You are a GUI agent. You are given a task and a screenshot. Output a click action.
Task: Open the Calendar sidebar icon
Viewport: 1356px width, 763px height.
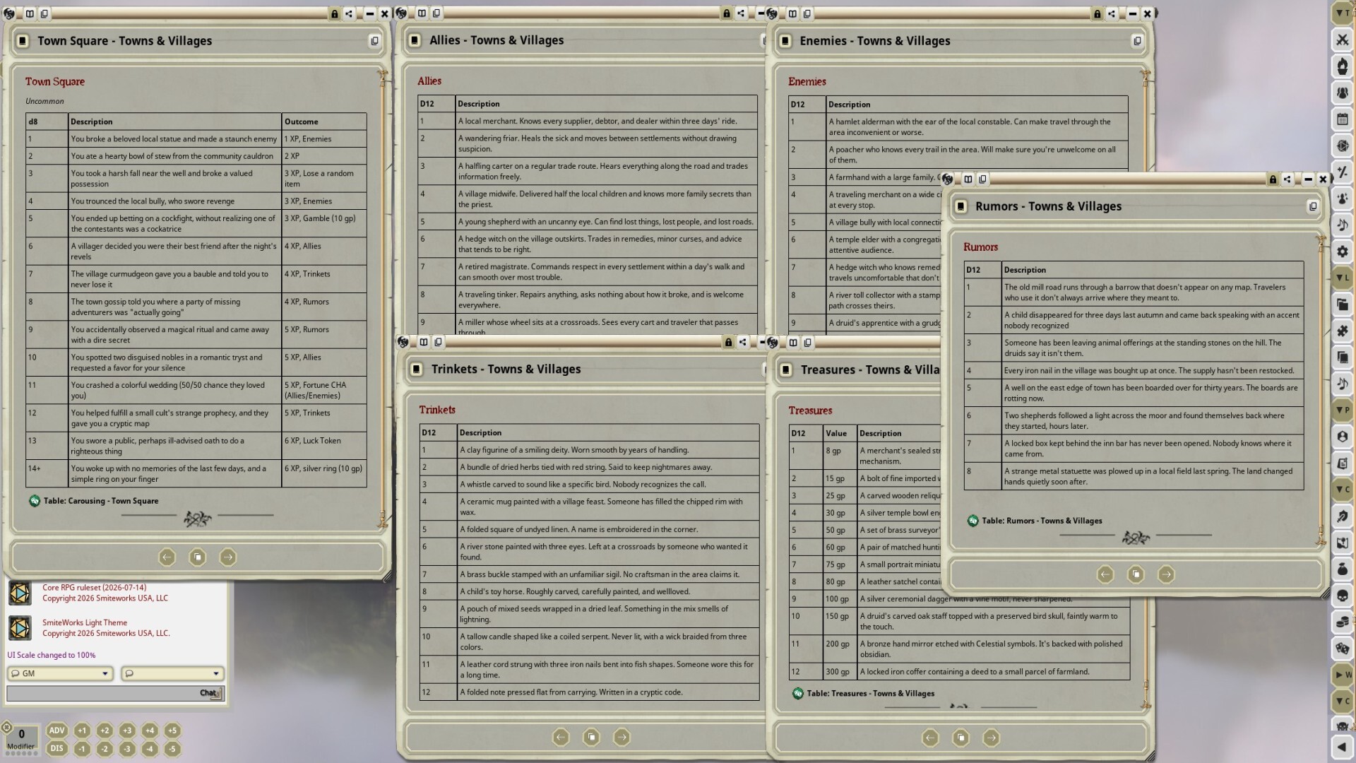click(1343, 119)
